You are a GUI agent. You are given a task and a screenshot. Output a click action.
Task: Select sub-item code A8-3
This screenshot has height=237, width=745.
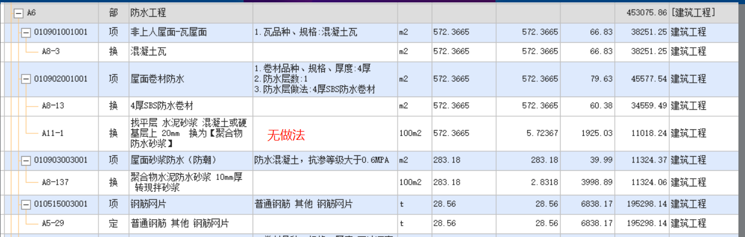pyautogui.click(x=51, y=51)
